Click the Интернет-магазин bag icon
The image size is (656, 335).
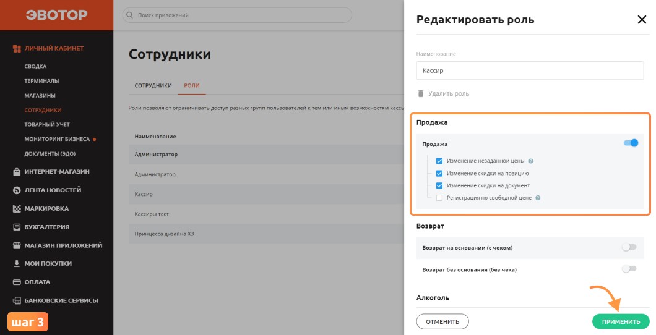(17, 172)
